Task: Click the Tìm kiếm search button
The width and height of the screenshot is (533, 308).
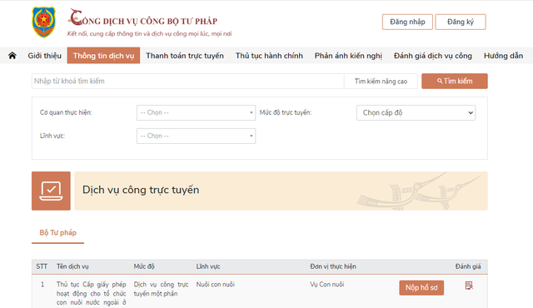Action: 455,81
